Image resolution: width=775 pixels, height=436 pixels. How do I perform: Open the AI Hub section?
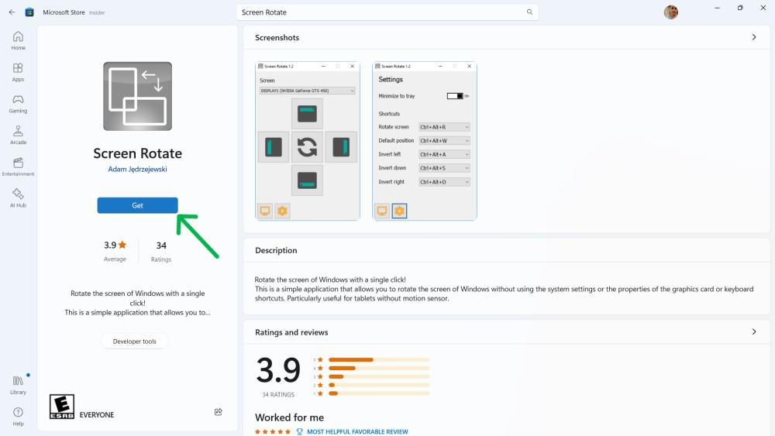pos(18,198)
